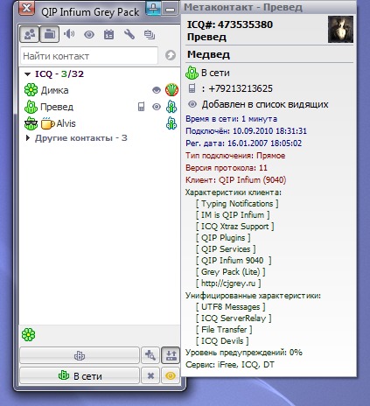The height and width of the screenshot is (406, 370).
Task: Click the Xtraz status icon next to Димка
Action: click(x=171, y=90)
